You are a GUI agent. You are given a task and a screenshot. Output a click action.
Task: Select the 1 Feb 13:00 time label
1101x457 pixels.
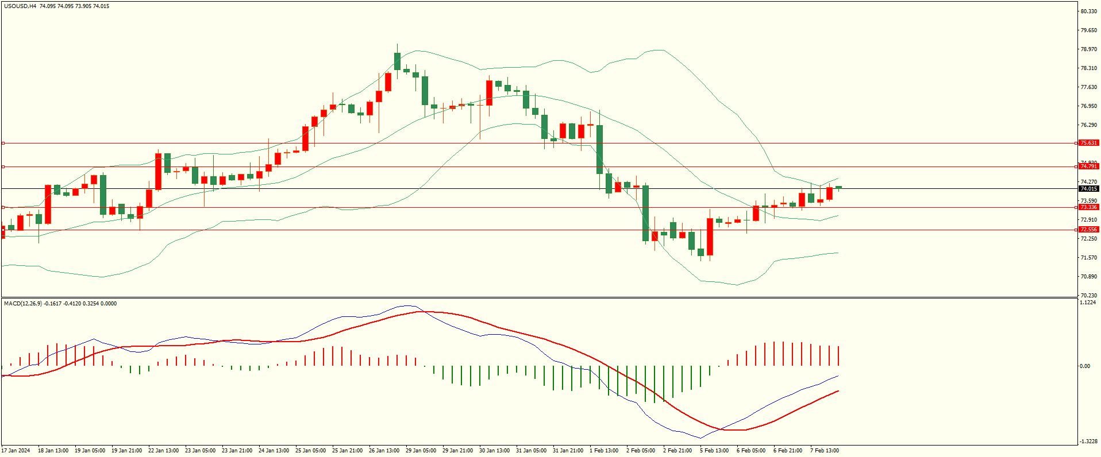(604, 451)
